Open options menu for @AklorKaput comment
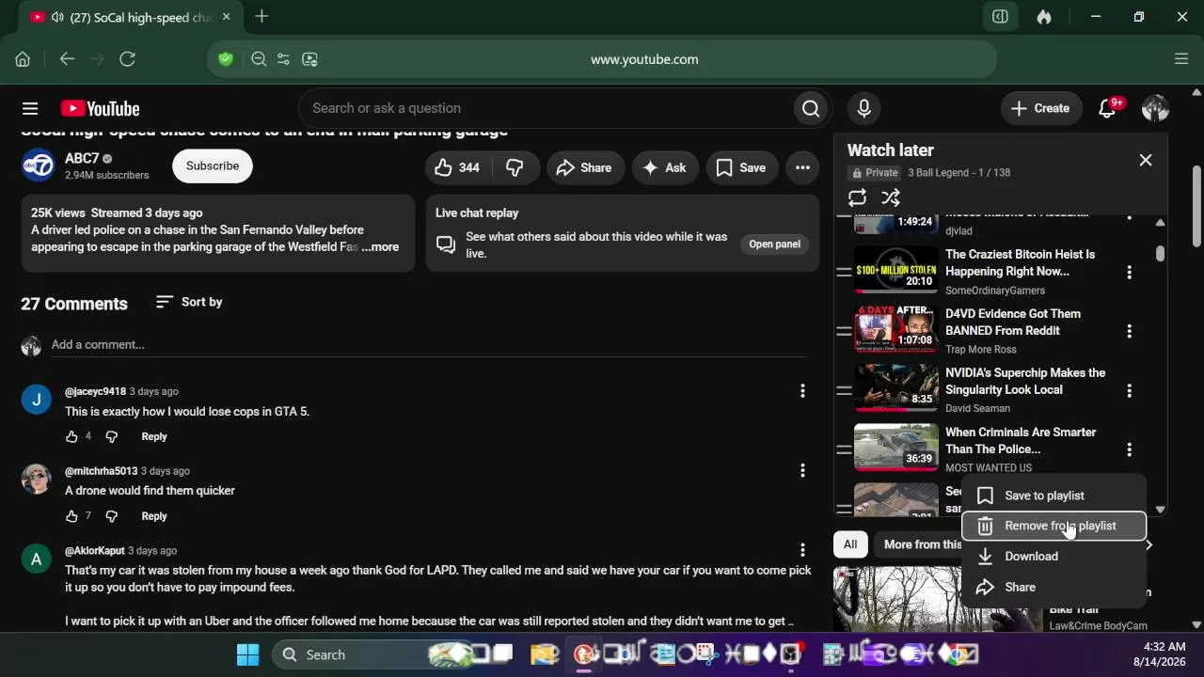The image size is (1204, 677). 802,550
